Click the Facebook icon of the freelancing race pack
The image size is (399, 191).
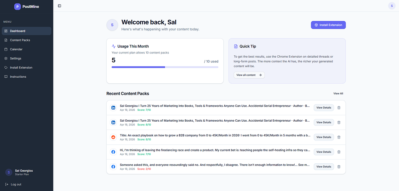(x=113, y=152)
